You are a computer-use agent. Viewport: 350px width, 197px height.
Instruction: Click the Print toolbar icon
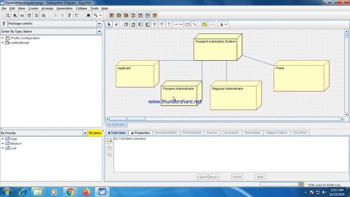(43, 15)
